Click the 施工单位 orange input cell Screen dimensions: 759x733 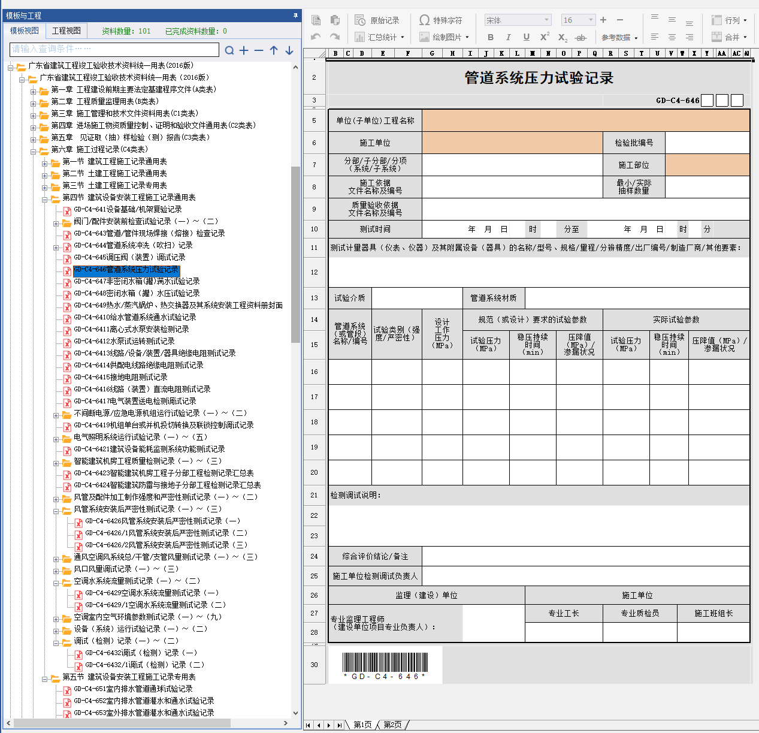click(x=512, y=143)
